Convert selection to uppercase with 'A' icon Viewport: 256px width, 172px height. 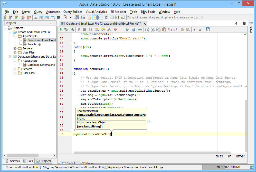pyautogui.click(x=201, y=29)
